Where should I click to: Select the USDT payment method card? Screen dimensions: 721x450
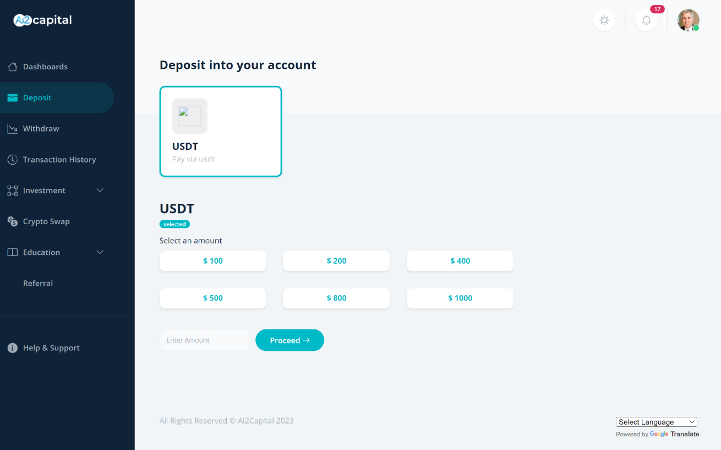pos(221,131)
